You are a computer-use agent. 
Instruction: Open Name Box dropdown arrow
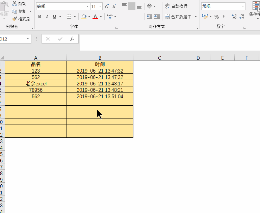[x=28, y=38]
